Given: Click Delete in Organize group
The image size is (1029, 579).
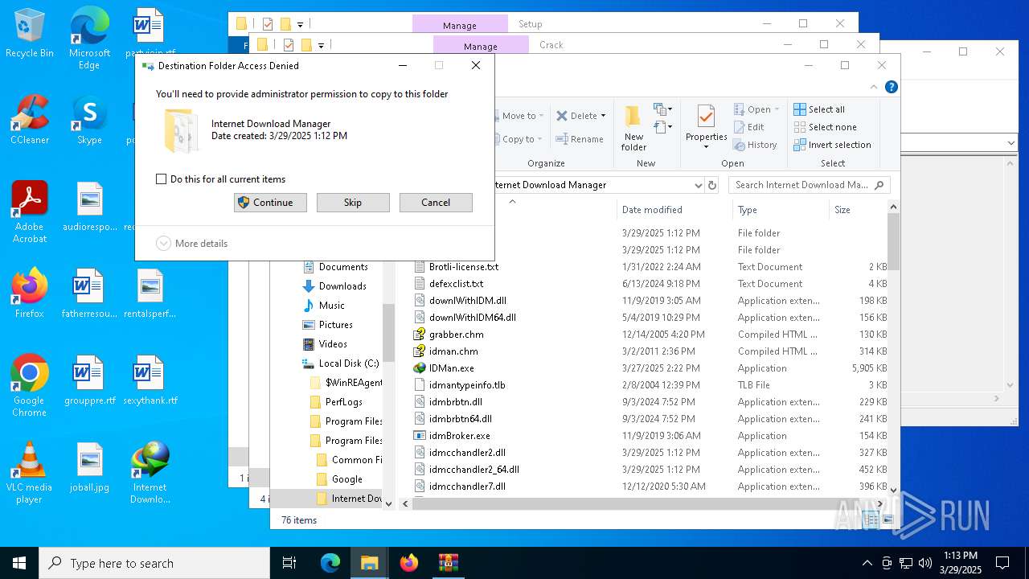Looking at the screenshot, I should 581,116.
